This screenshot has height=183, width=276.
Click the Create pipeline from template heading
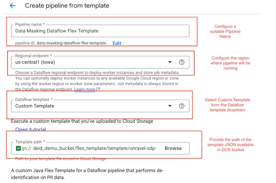(67, 6)
